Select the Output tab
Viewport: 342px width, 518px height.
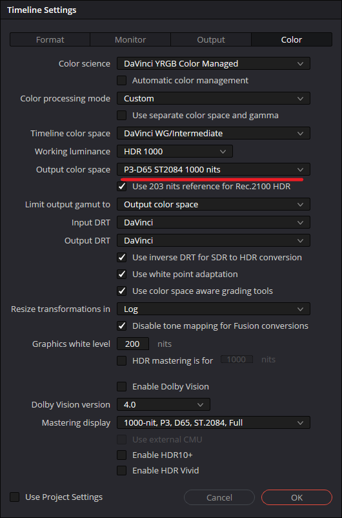coord(211,39)
